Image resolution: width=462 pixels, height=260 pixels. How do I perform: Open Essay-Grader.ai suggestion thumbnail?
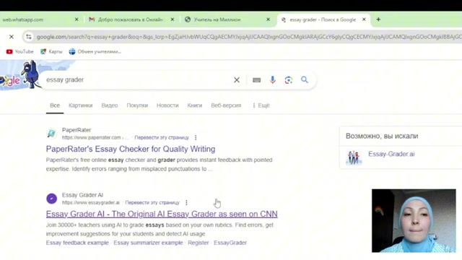[x=354, y=157]
